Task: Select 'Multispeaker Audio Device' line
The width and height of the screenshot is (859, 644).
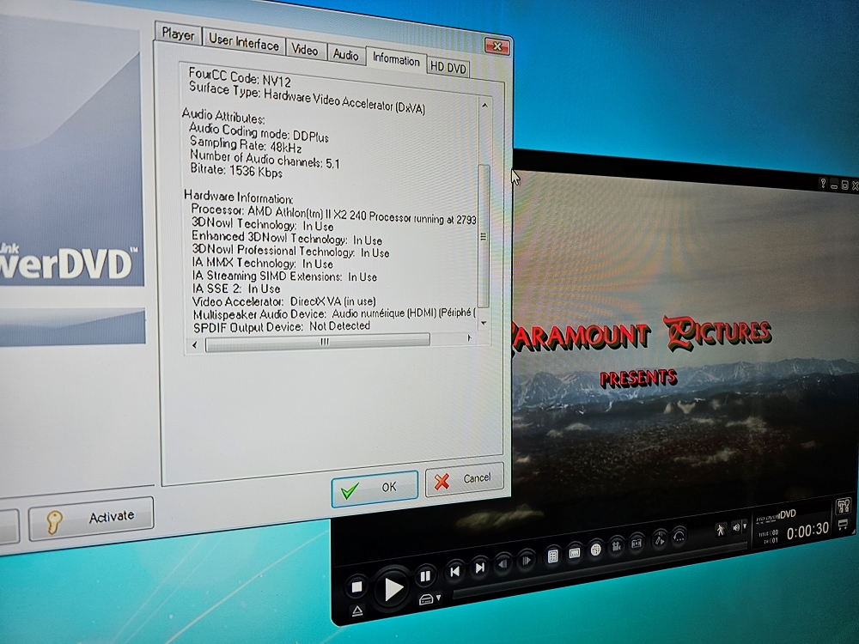Action: pyautogui.click(x=334, y=313)
